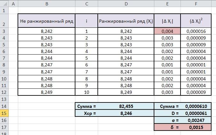
Task: Select column E header
Action: (167, 4)
